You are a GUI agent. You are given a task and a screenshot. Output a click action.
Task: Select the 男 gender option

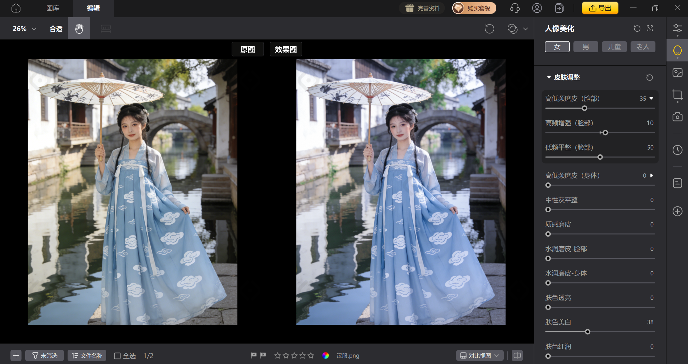[585, 46]
